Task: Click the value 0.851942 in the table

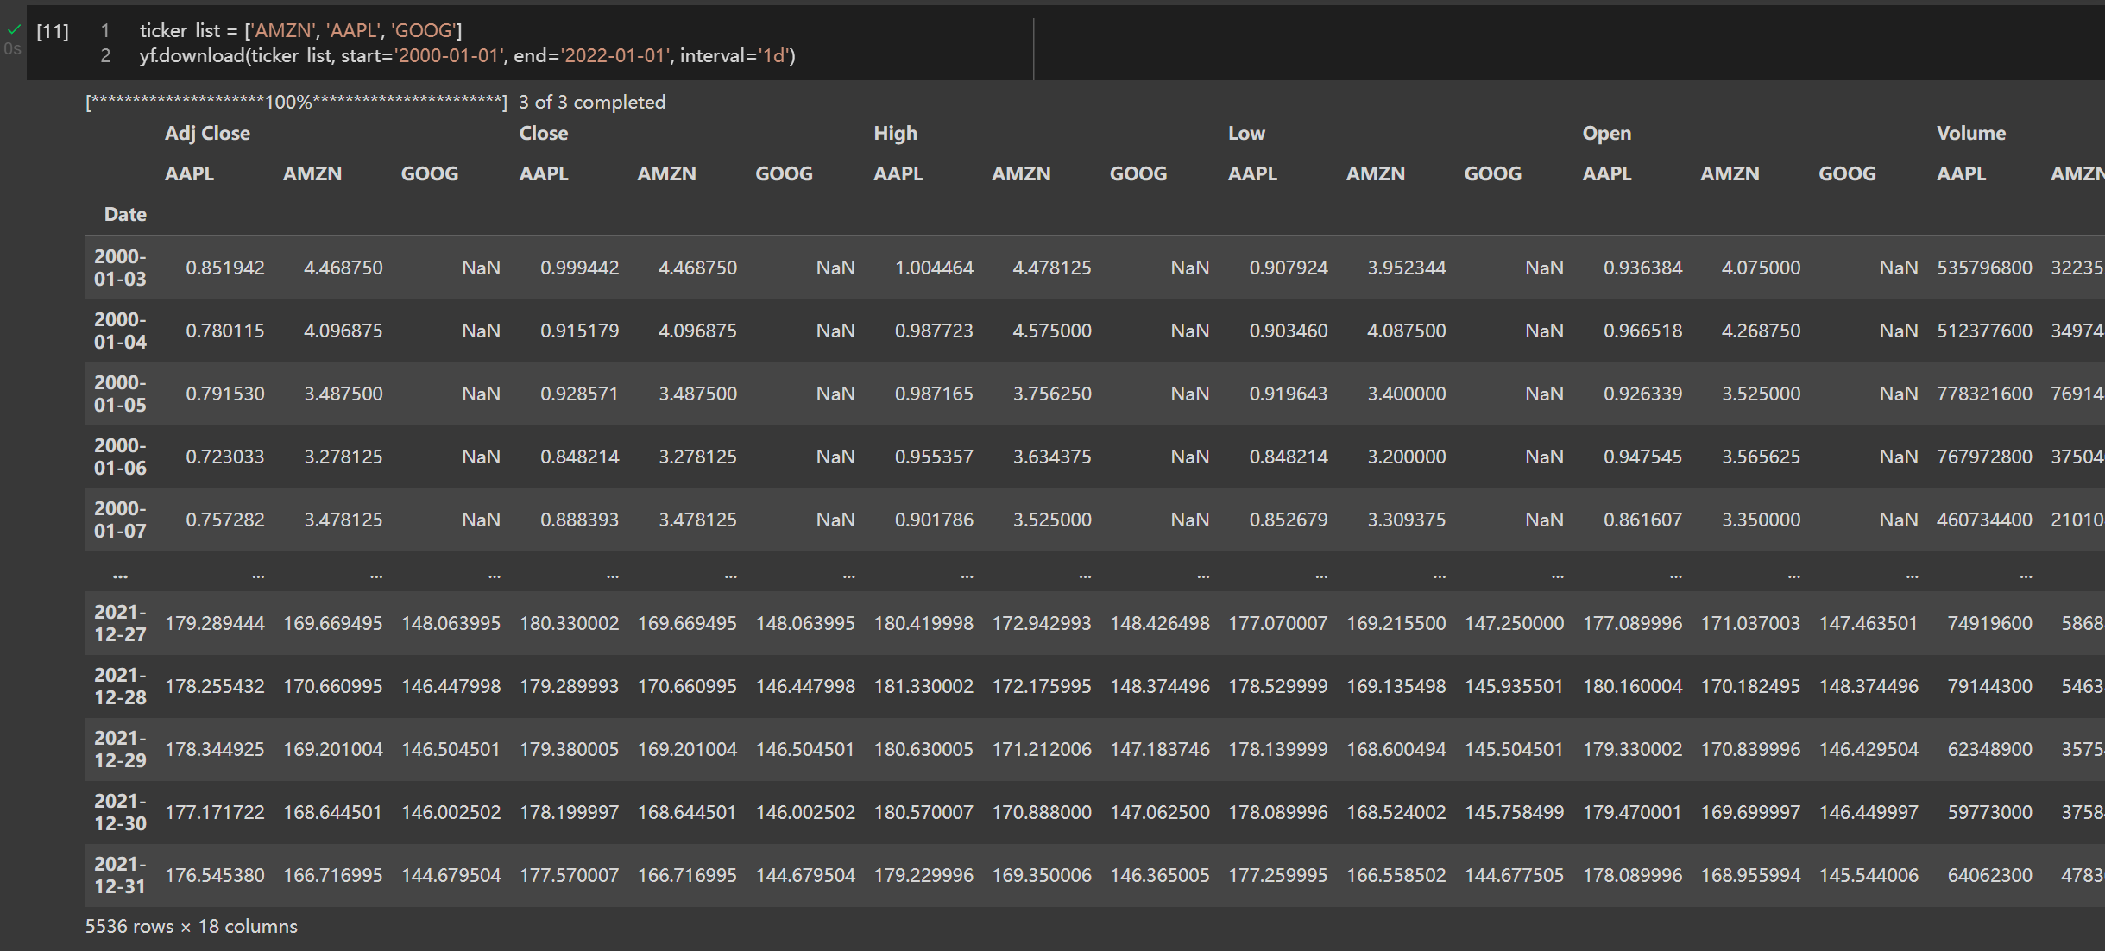Action: point(225,268)
